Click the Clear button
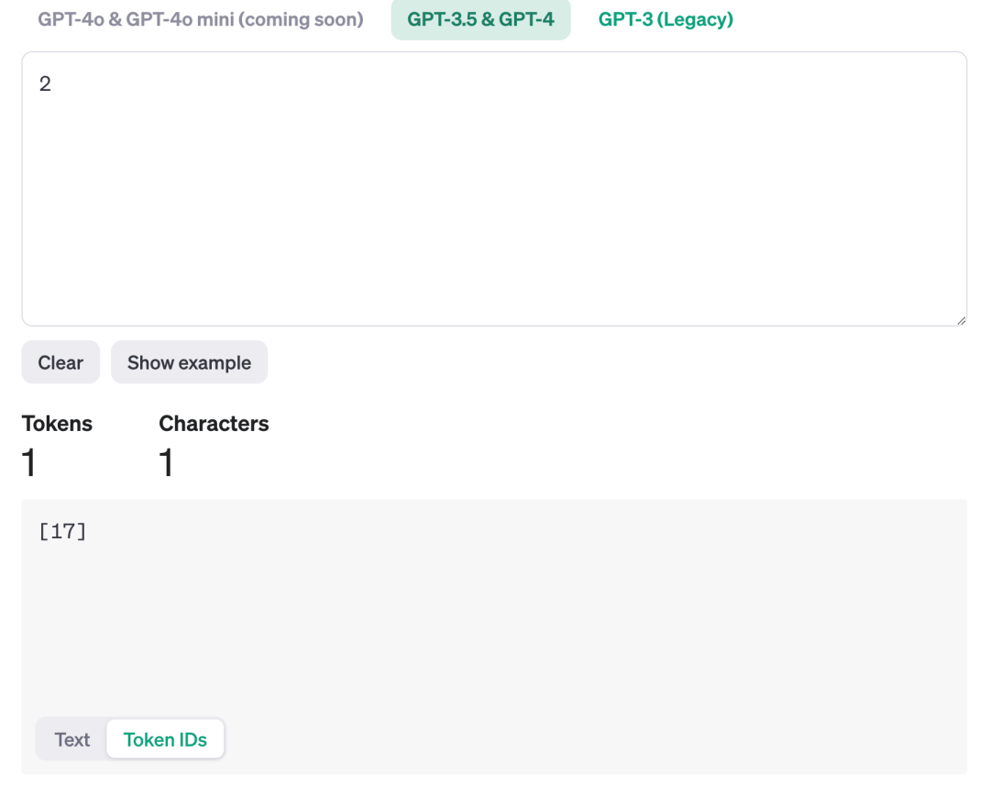The width and height of the screenshot is (990, 797). 60,362
